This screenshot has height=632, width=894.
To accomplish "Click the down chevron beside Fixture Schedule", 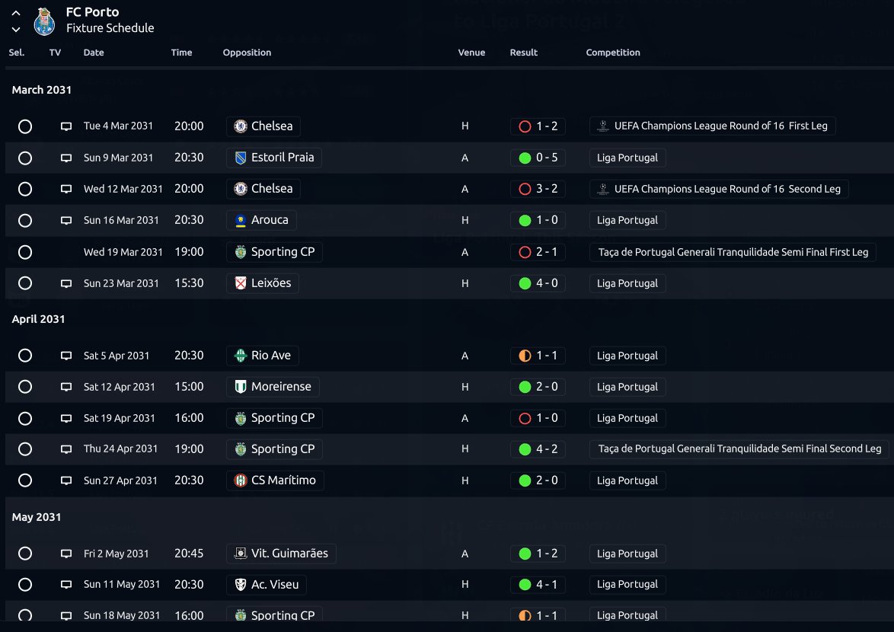I will pyautogui.click(x=16, y=29).
